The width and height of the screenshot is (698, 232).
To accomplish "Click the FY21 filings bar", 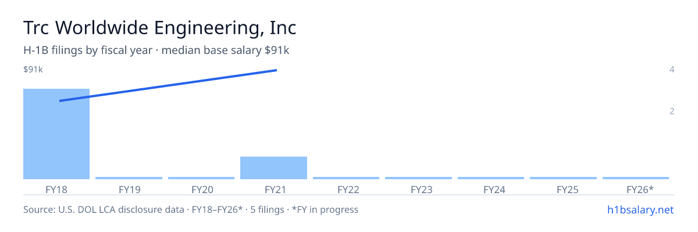I will pyautogui.click(x=273, y=168).
